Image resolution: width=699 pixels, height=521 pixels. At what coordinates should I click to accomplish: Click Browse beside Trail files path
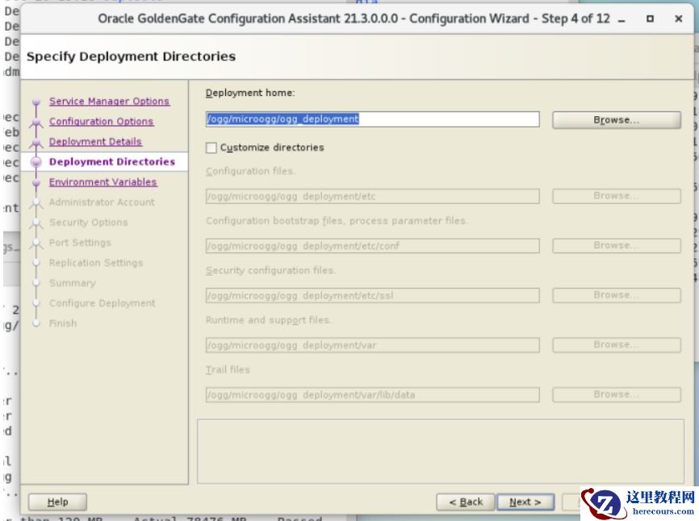(x=617, y=394)
